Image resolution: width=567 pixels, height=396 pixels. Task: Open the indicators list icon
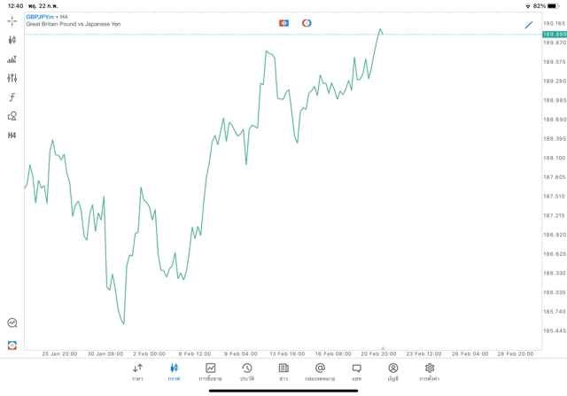12,59
